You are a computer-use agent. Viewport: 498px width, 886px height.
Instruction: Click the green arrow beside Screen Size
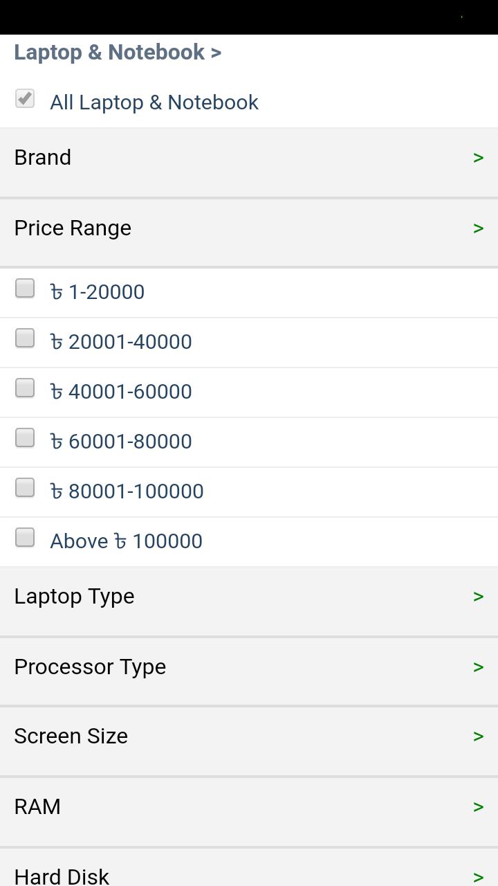pyautogui.click(x=478, y=736)
